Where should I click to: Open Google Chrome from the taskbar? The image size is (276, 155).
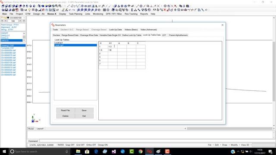pos(141,151)
